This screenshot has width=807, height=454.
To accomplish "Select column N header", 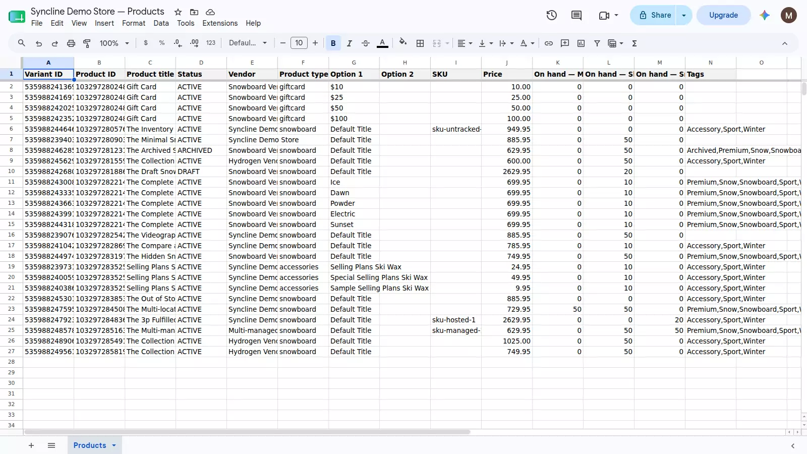I will pyautogui.click(x=711, y=63).
